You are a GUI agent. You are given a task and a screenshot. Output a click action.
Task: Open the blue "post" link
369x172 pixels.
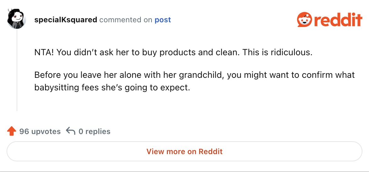coord(162,20)
